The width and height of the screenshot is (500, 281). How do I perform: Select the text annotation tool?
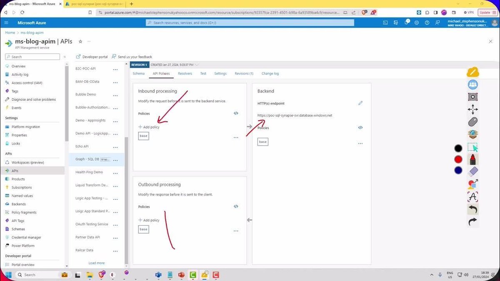coord(472,196)
